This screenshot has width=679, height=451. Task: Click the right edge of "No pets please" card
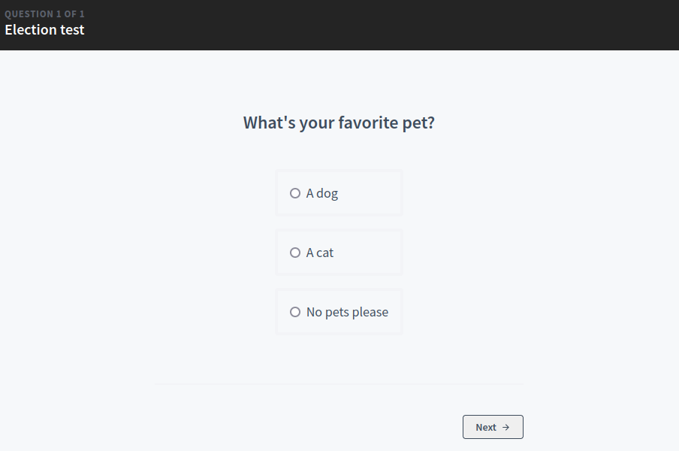397,312
